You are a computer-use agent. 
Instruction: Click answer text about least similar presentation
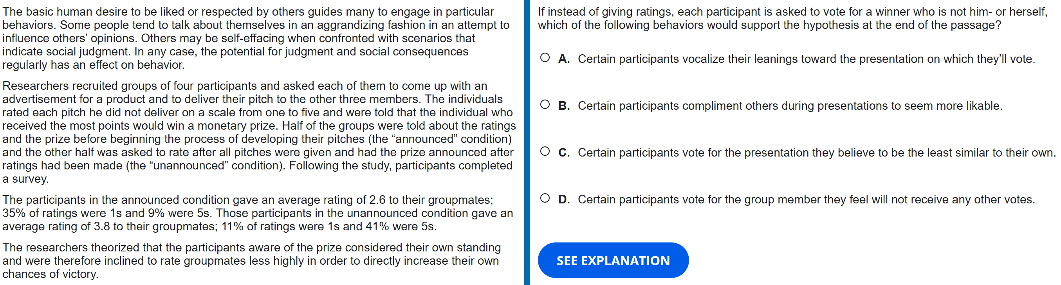tap(816, 153)
